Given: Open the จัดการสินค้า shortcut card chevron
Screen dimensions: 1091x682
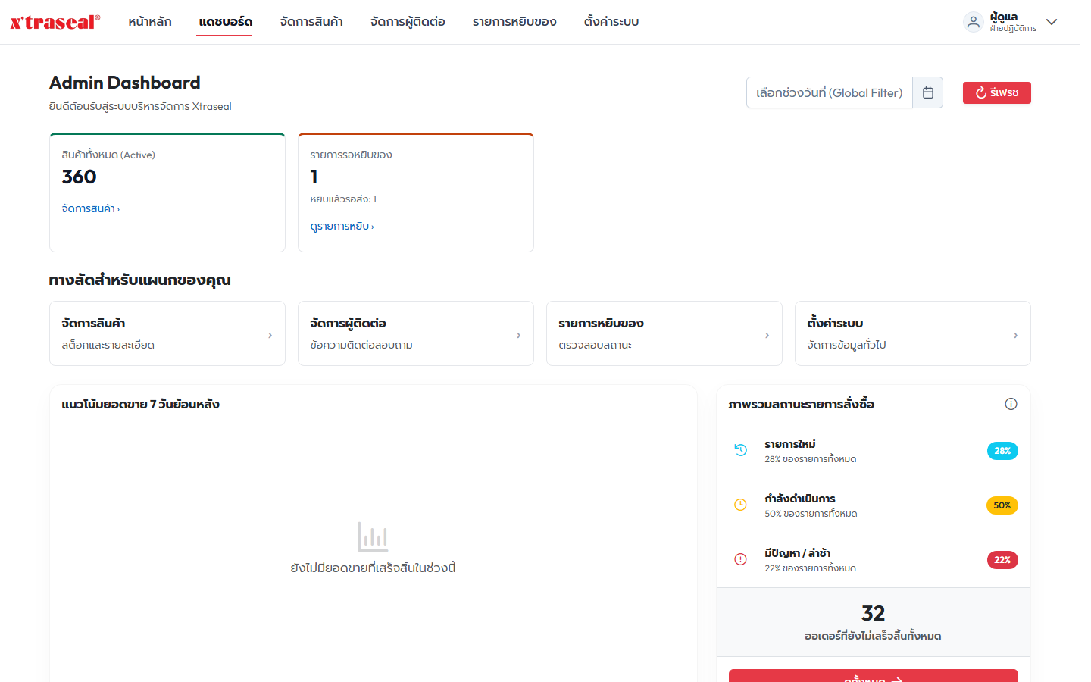Looking at the screenshot, I should pos(270,335).
